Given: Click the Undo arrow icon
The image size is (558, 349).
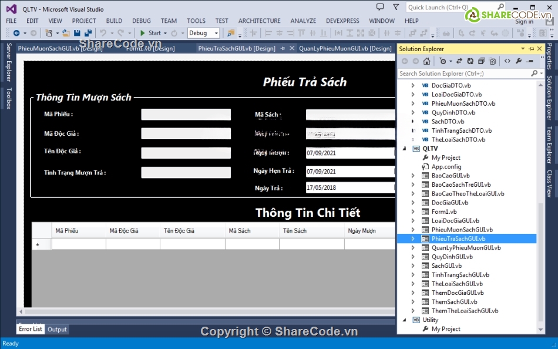Looking at the screenshot, I should 103,33.
